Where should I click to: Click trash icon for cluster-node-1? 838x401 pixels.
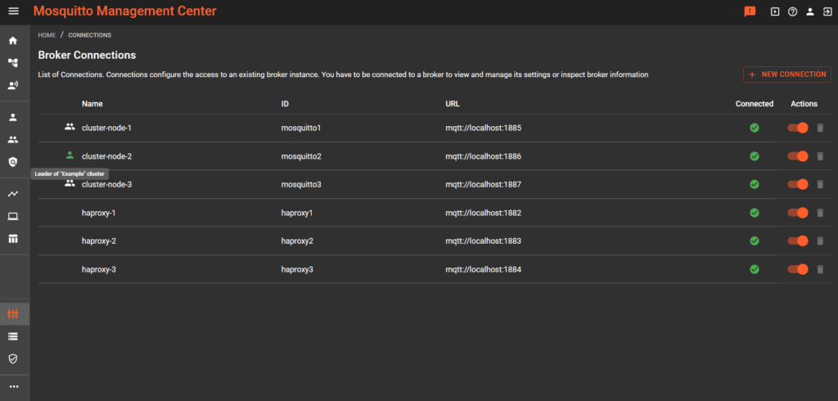pyautogui.click(x=821, y=128)
